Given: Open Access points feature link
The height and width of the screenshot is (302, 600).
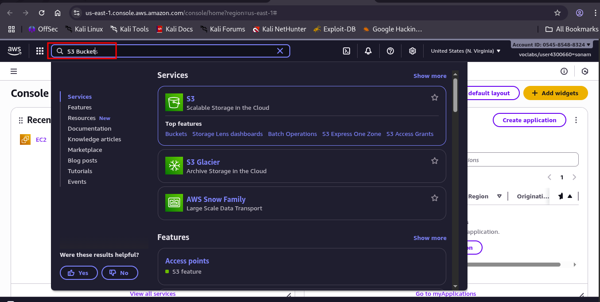Looking at the screenshot, I should (187, 261).
